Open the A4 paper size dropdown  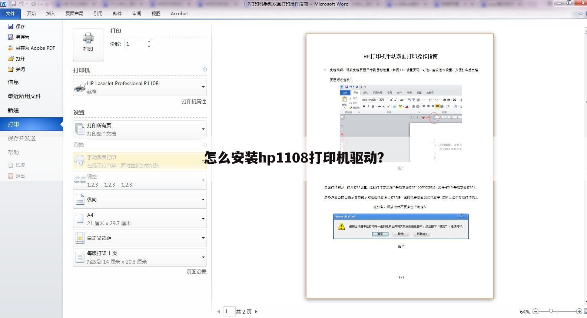[x=140, y=219]
